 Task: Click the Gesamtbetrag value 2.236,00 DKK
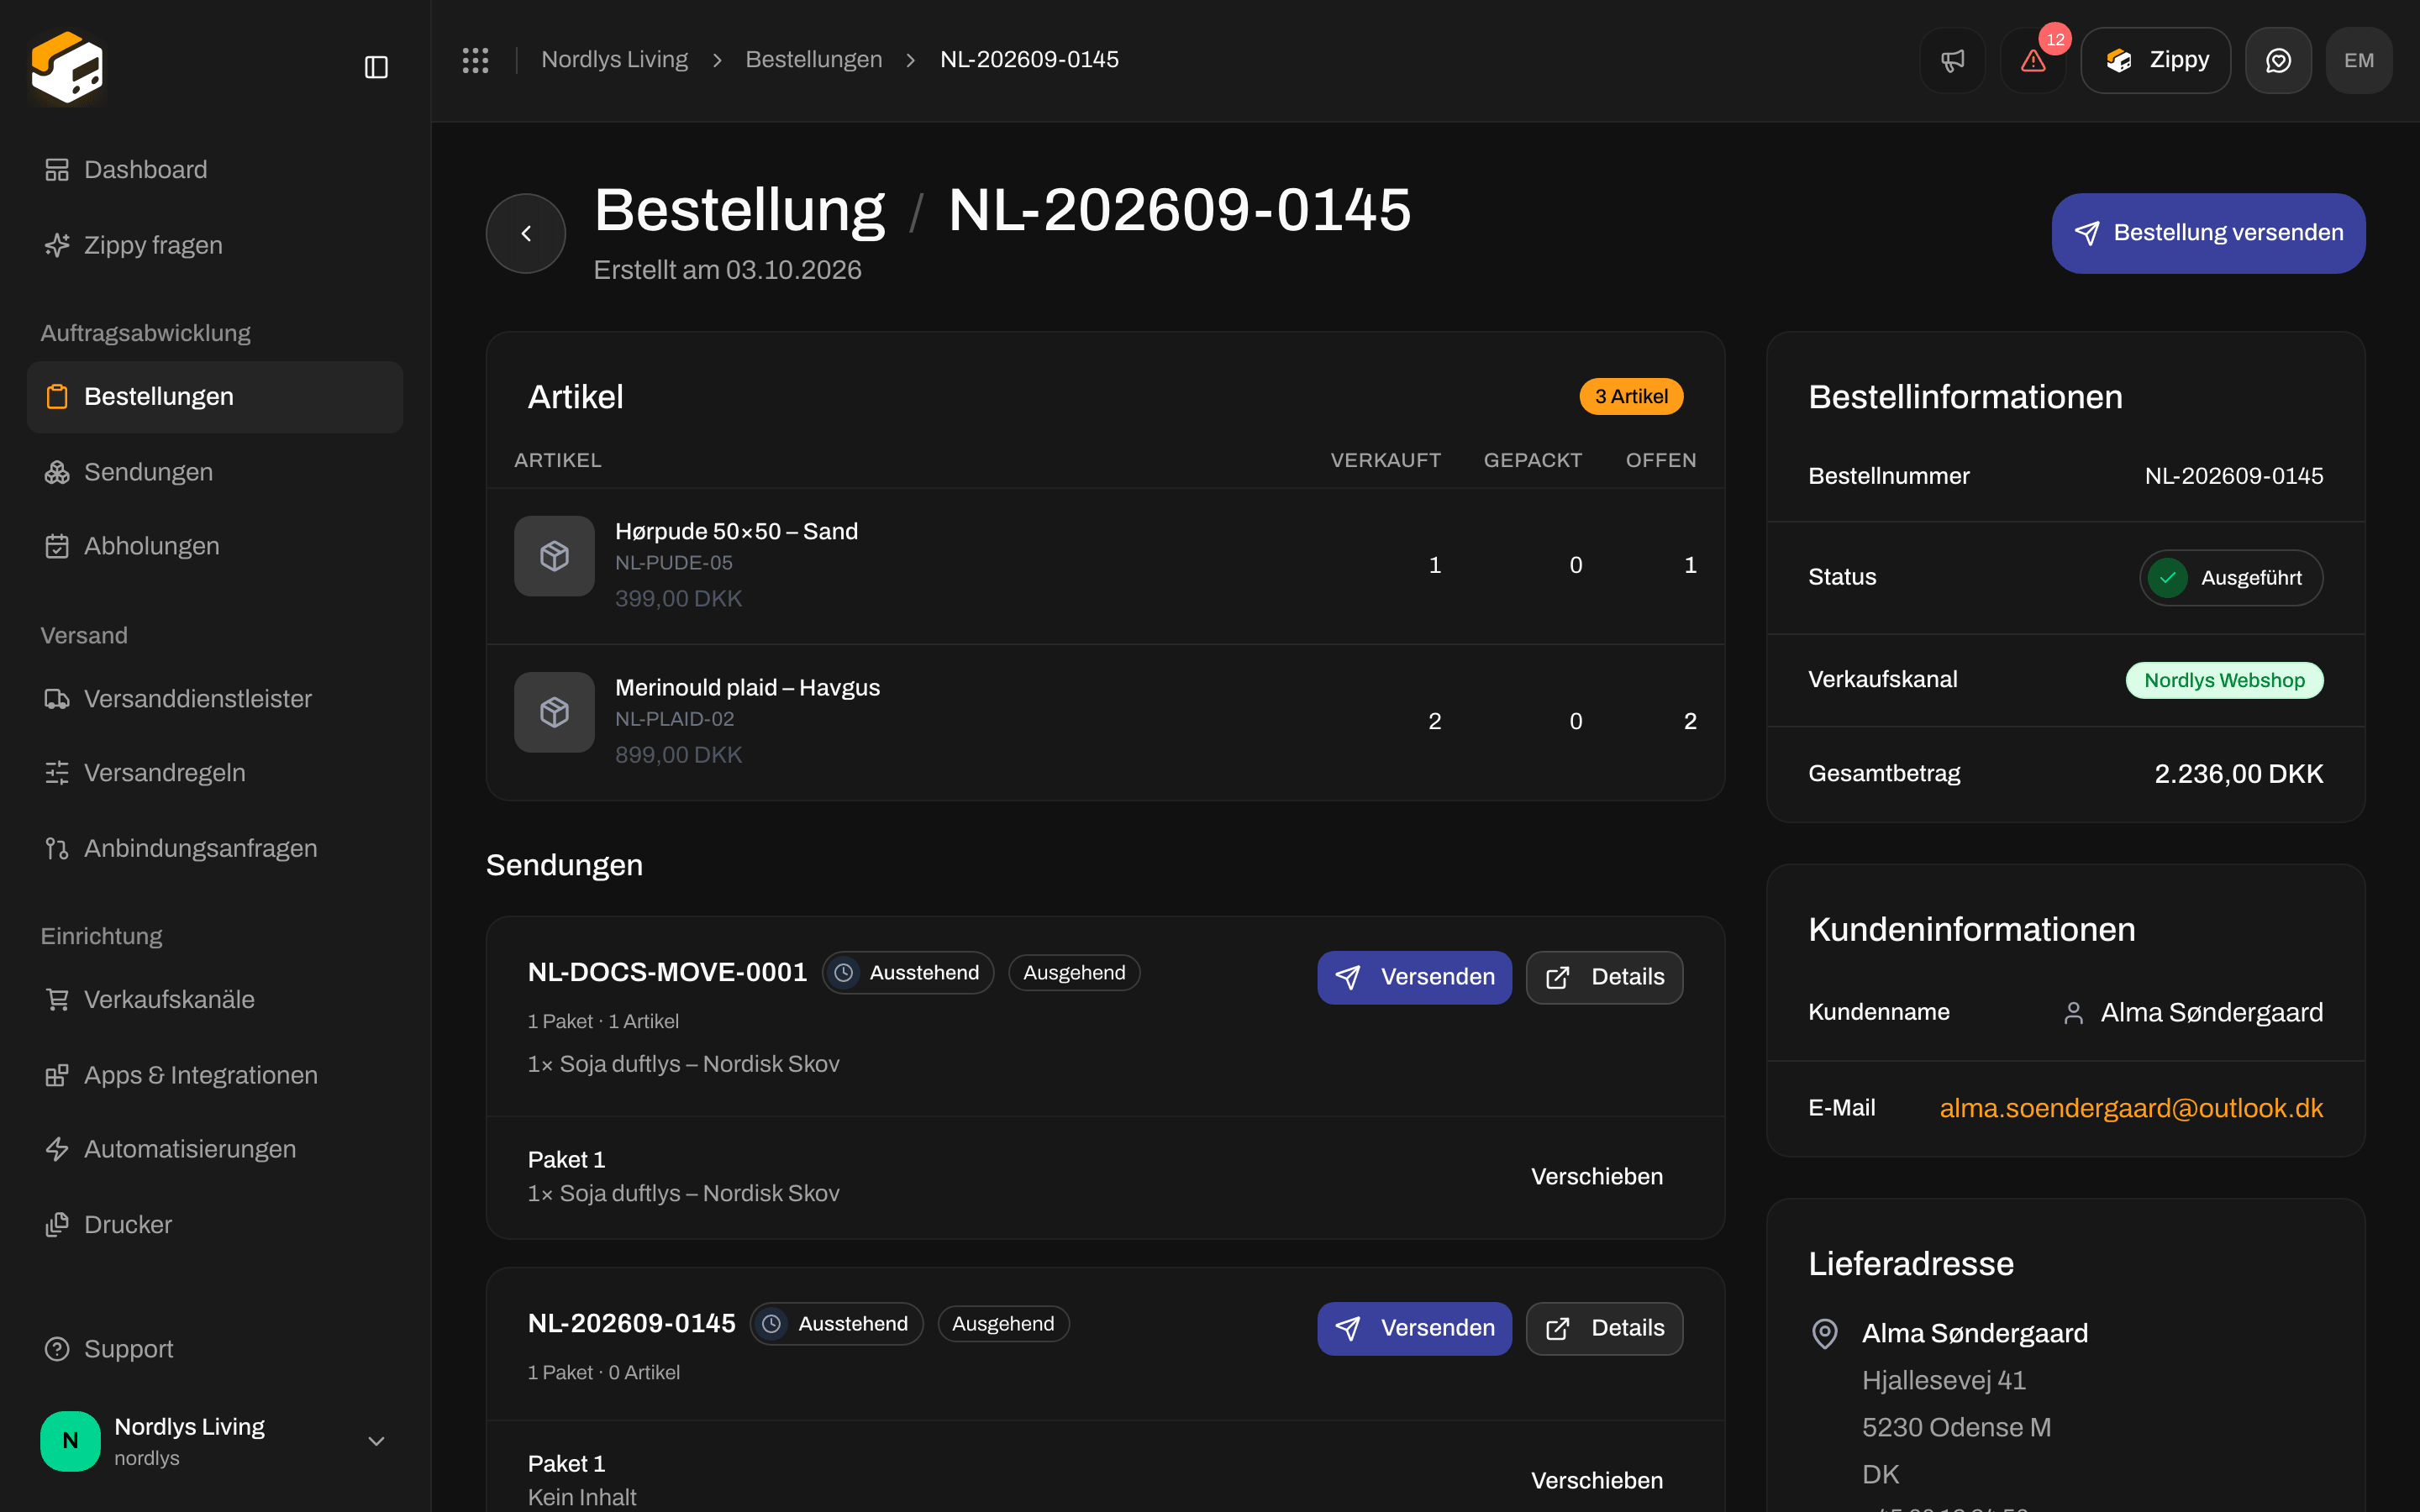point(2238,774)
